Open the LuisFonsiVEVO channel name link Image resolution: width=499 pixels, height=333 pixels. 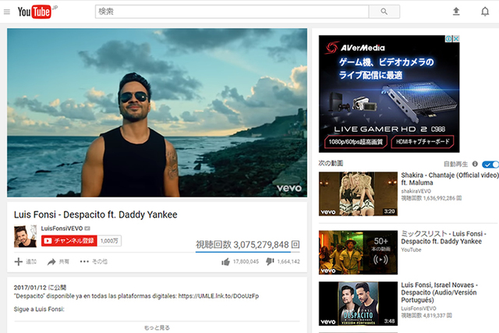(x=62, y=228)
